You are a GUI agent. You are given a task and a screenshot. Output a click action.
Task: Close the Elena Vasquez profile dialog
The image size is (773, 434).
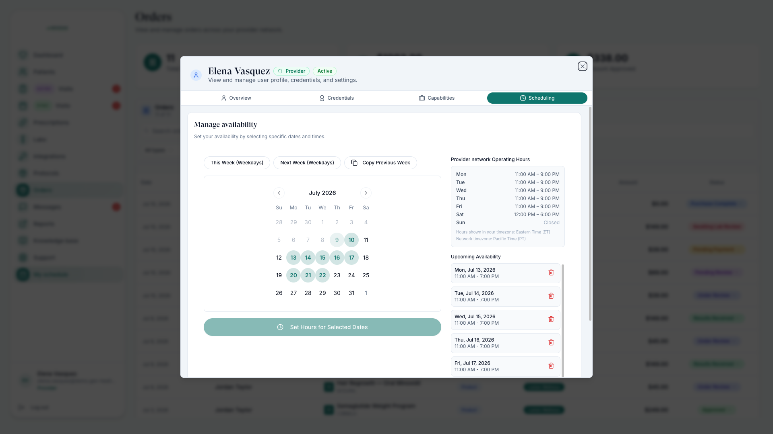point(582,66)
